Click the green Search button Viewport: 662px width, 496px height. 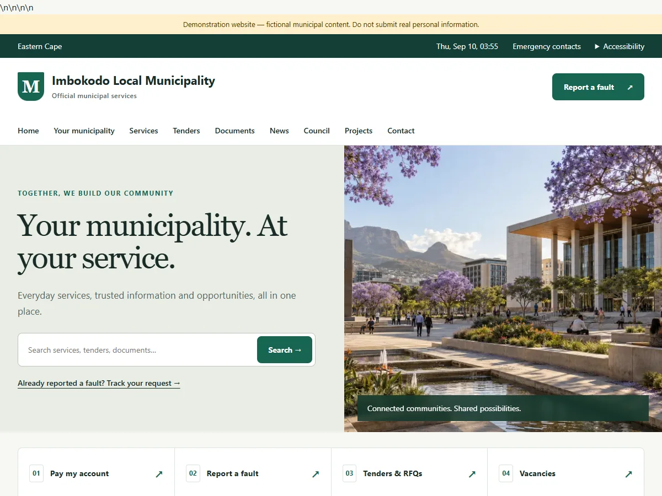(285, 350)
